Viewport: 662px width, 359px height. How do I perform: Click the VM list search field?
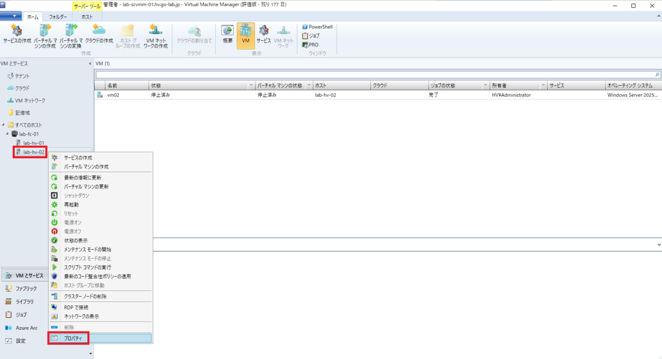375,74
